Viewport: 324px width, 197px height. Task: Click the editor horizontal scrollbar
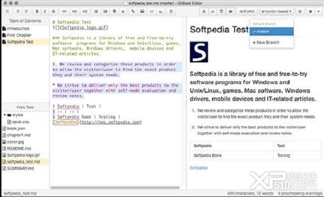click(x=115, y=187)
